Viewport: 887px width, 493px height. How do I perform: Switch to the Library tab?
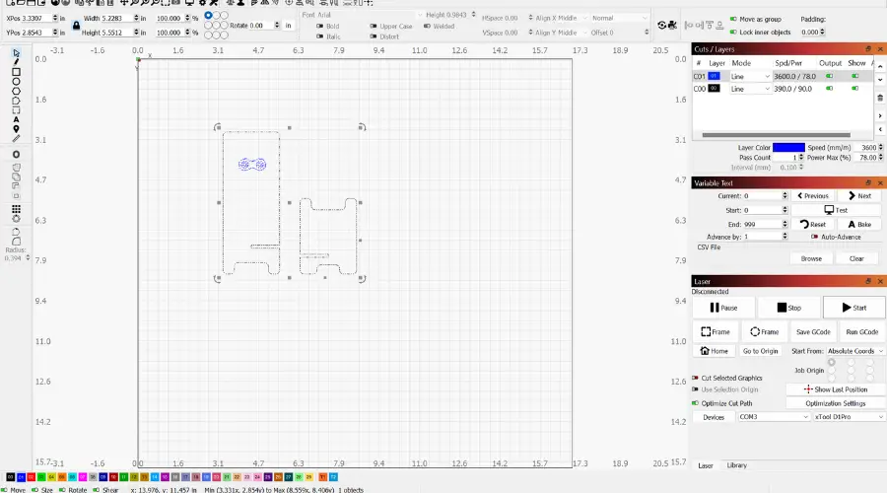pyautogui.click(x=736, y=465)
